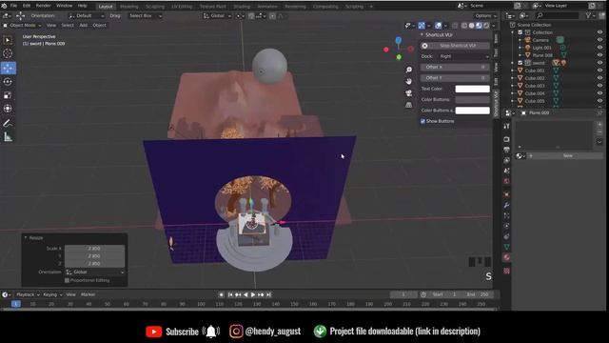Viewport: 609px width, 343px height.
Task: Select the Scale tool
Action: pos(8,95)
